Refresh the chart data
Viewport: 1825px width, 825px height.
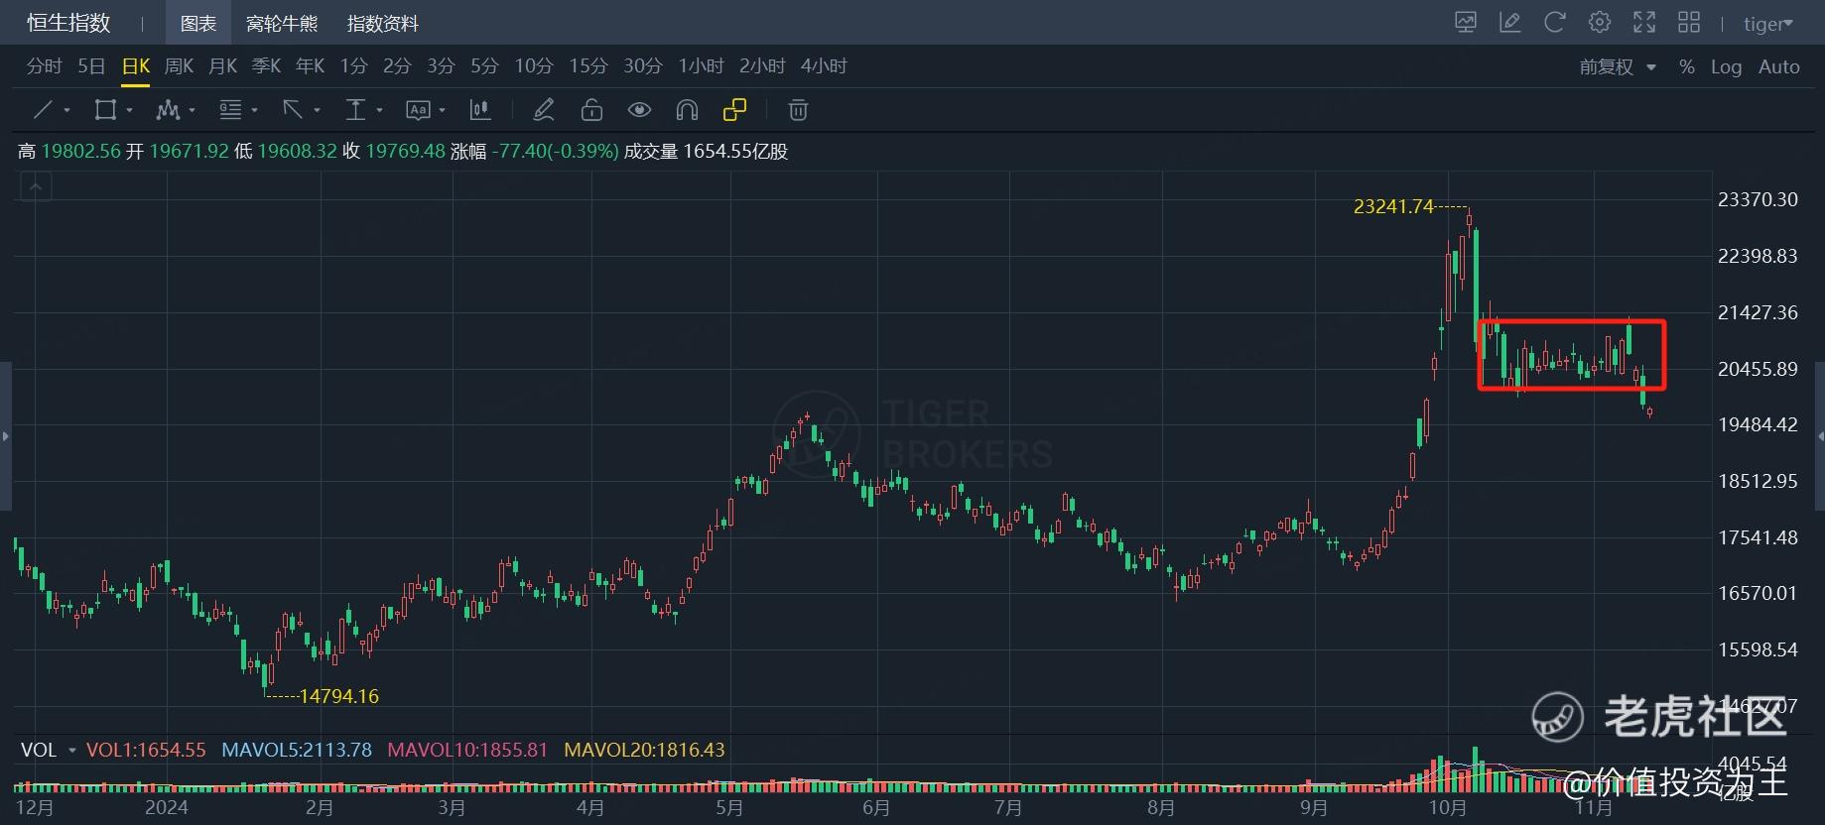(1555, 23)
